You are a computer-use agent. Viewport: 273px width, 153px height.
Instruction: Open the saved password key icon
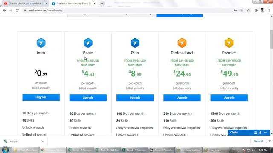click(235, 10)
